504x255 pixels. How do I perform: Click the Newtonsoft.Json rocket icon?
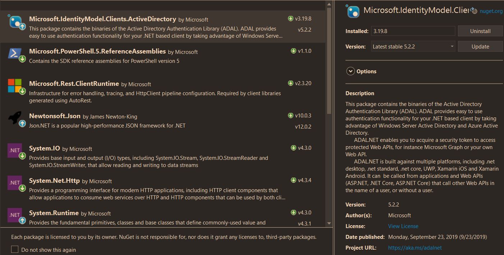coord(16,119)
